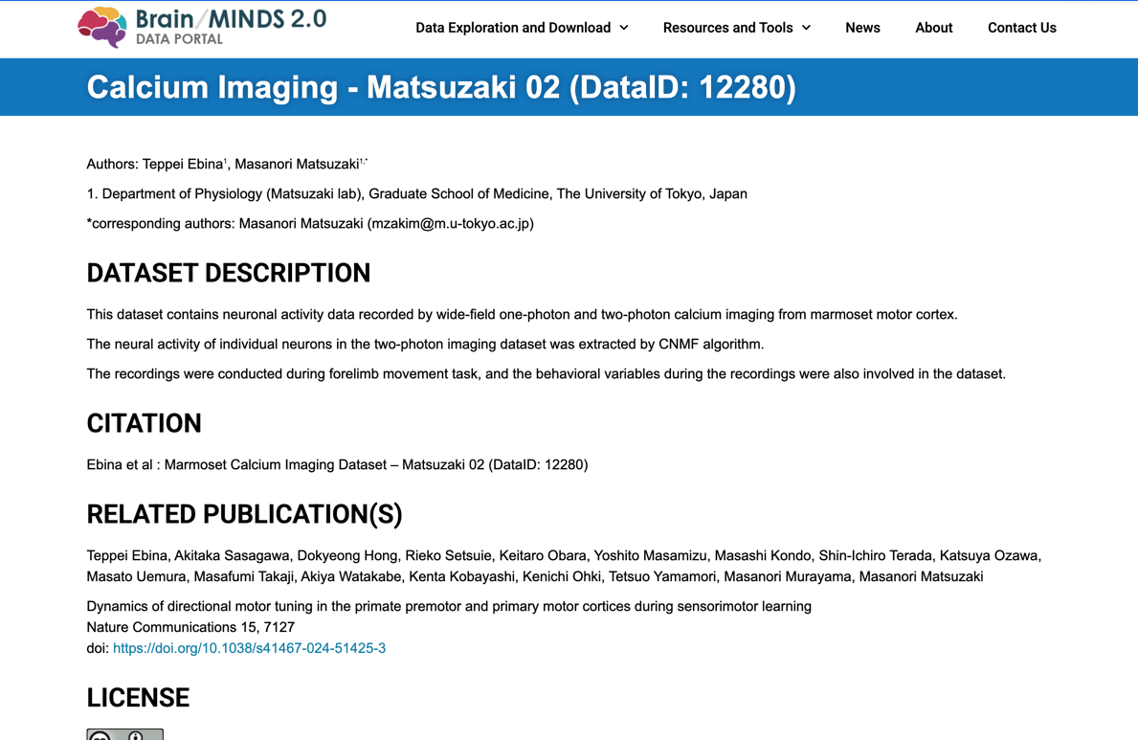The width and height of the screenshot is (1138, 740).
Task: Click the author list line starting Masato Uemura
Action: click(535, 576)
